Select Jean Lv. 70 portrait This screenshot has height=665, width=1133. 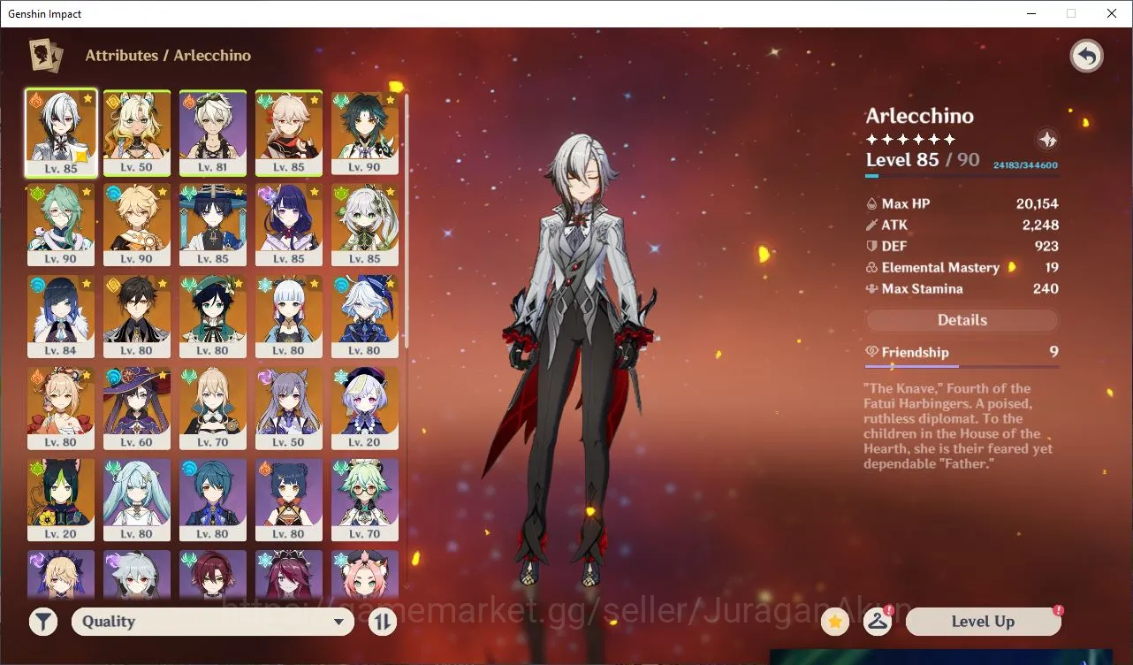pyautogui.click(x=213, y=409)
